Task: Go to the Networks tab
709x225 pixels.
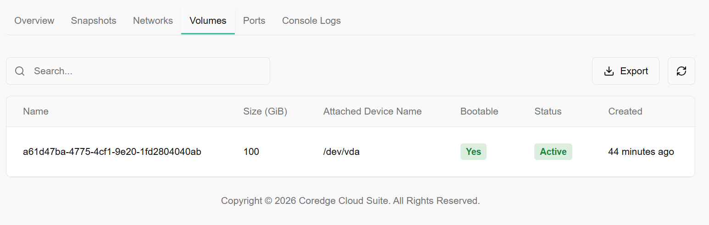Action: (x=153, y=21)
